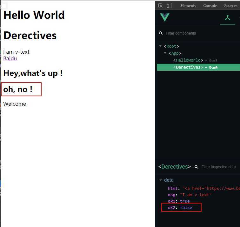Viewport: 240px width, 227px height.
Task: Collapse the data section arrow
Action: click(161, 180)
